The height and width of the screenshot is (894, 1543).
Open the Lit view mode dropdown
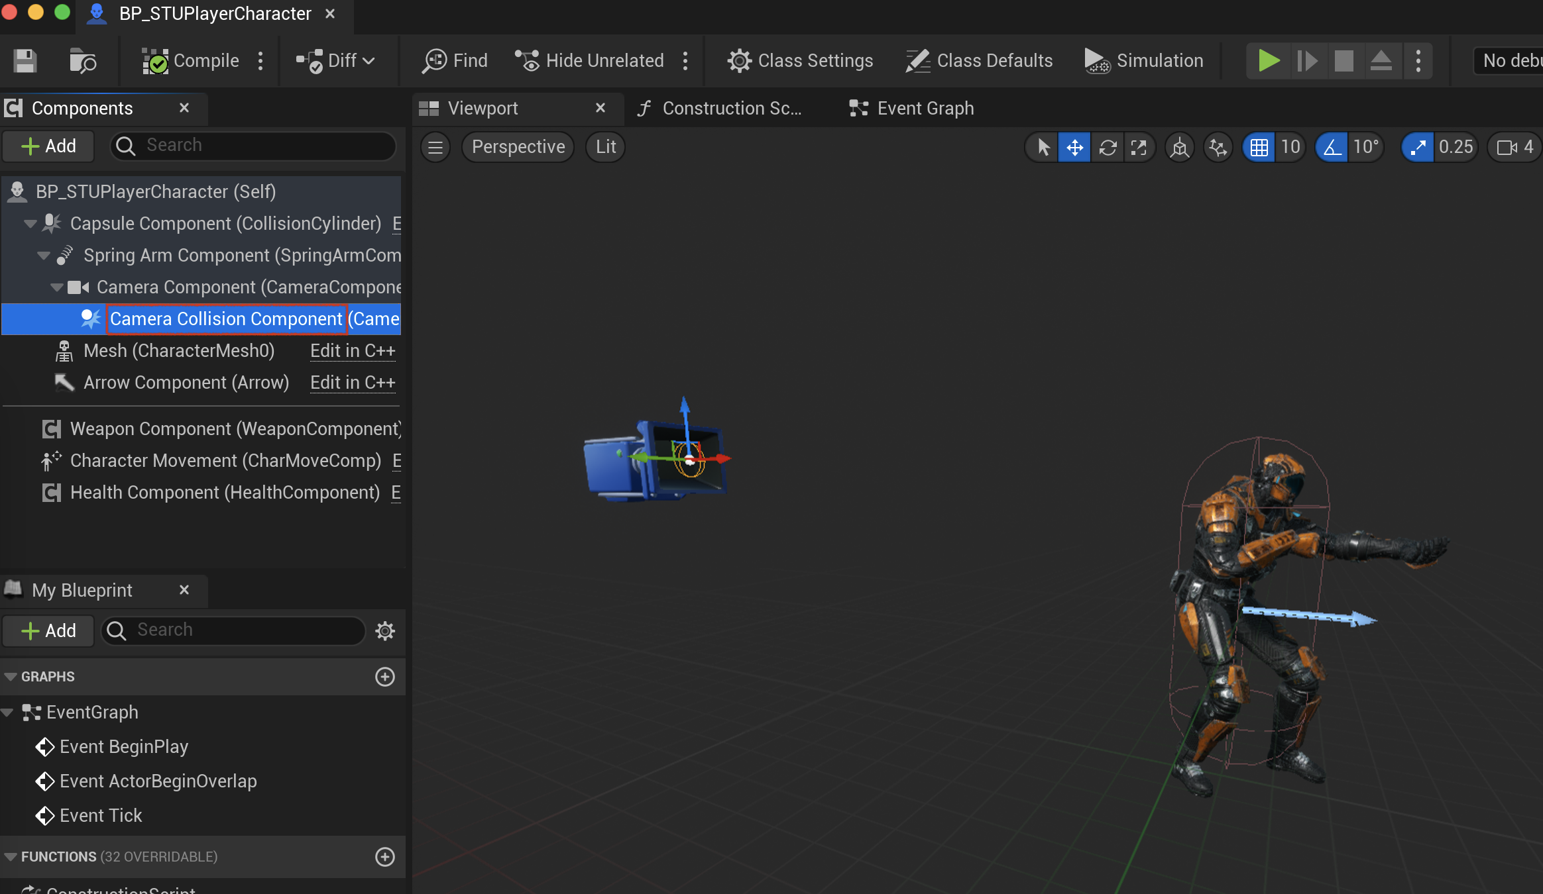(606, 147)
